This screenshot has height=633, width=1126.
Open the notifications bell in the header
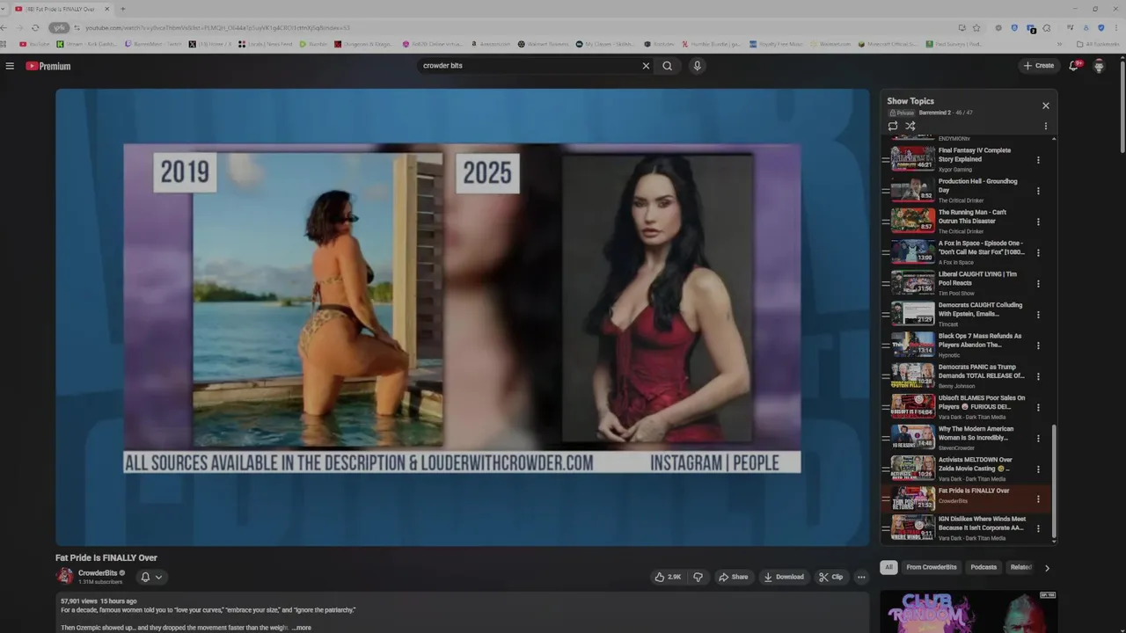pyautogui.click(x=1073, y=66)
